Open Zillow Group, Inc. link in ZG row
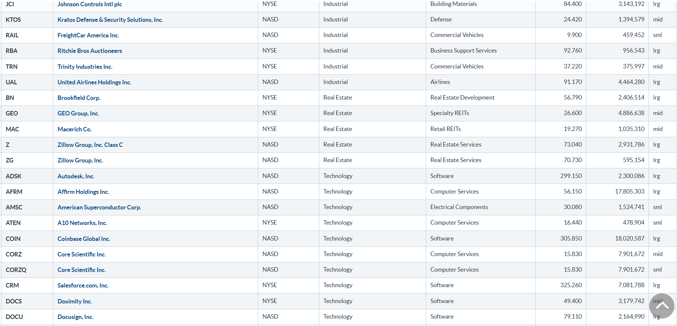The width and height of the screenshot is (677, 326). click(80, 160)
